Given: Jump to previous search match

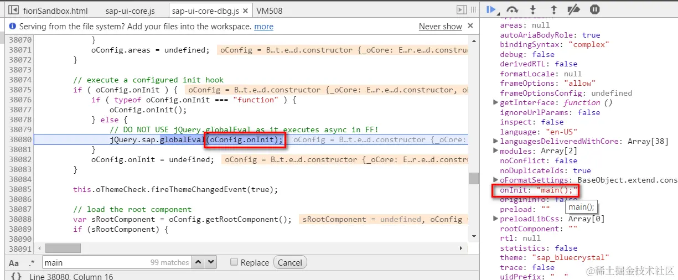Looking at the screenshot, I should point(199,262).
